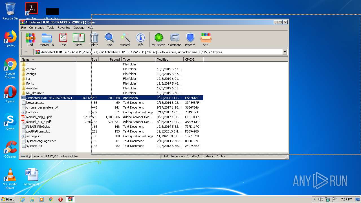Click the archive path input field
The width and height of the screenshot is (361, 203).
pos(159,52)
